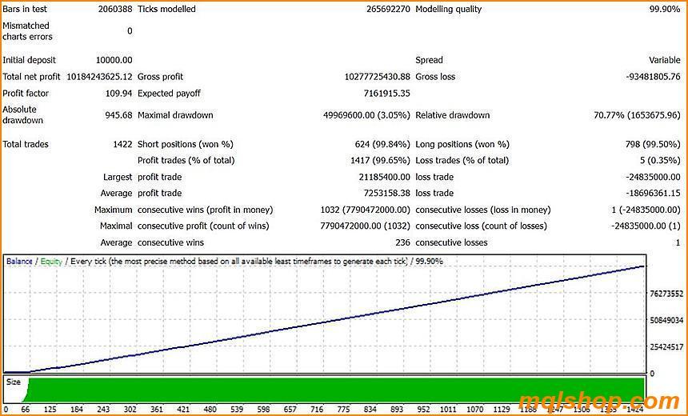Select the Ticks modelled value 265692270

tap(388, 9)
